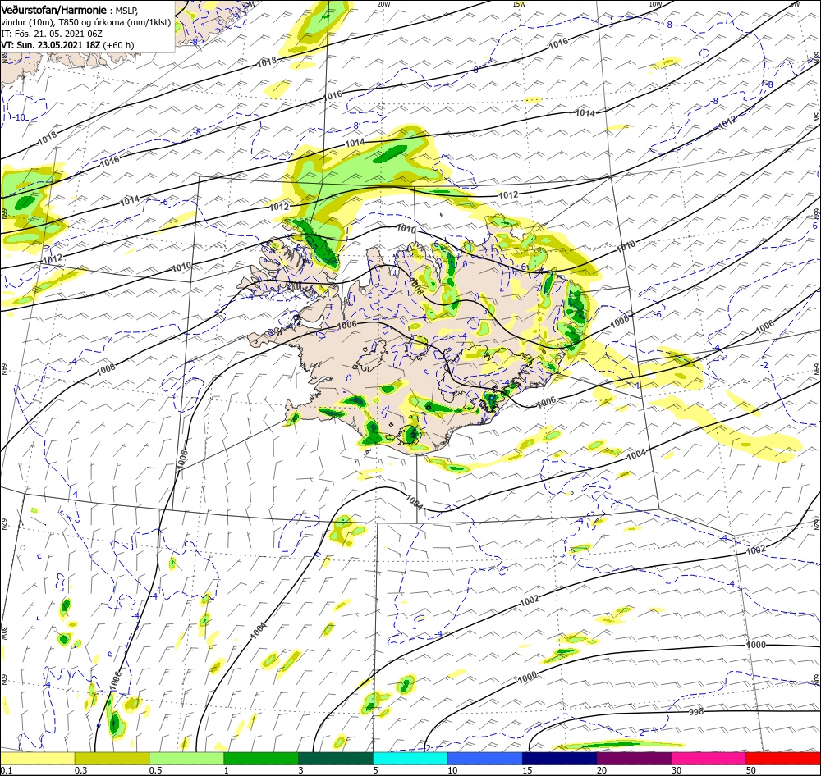821x776 pixels.
Task: Click the '998' isobar label
Action: pyautogui.click(x=696, y=712)
